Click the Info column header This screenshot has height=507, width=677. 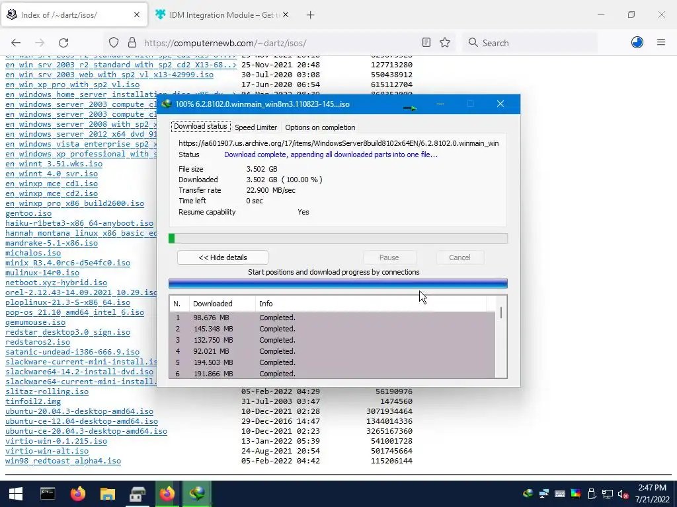[371, 304]
